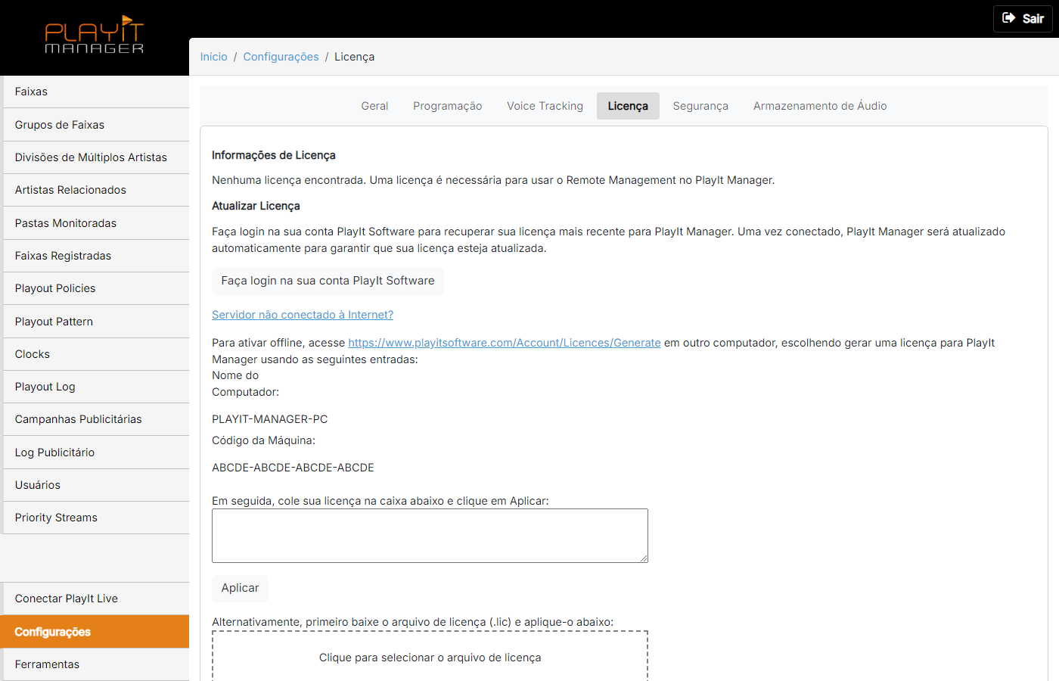This screenshot has height=681, width=1059.
Task: Click to select the licence file dropzone
Action: (430, 657)
